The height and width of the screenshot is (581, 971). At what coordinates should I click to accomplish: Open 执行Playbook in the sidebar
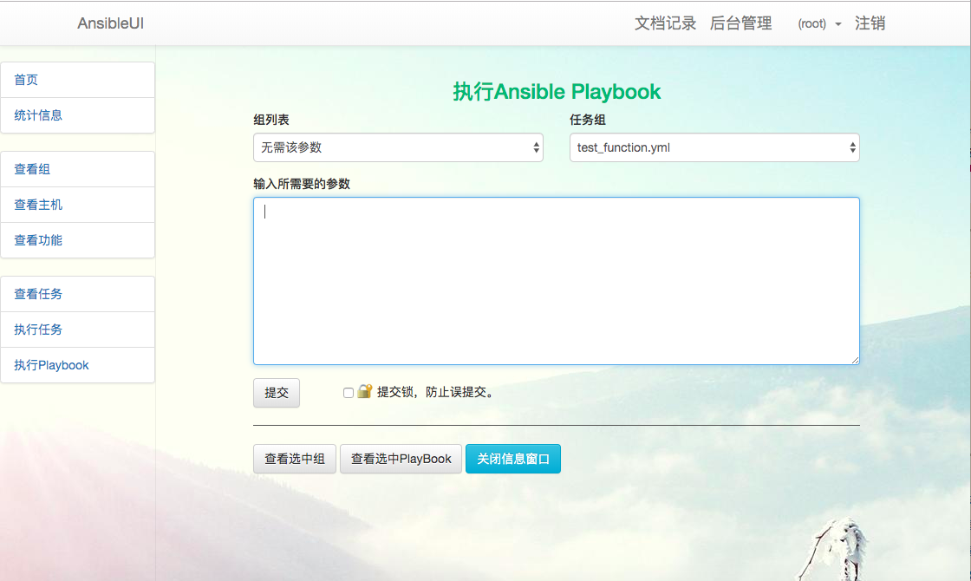[77, 365]
